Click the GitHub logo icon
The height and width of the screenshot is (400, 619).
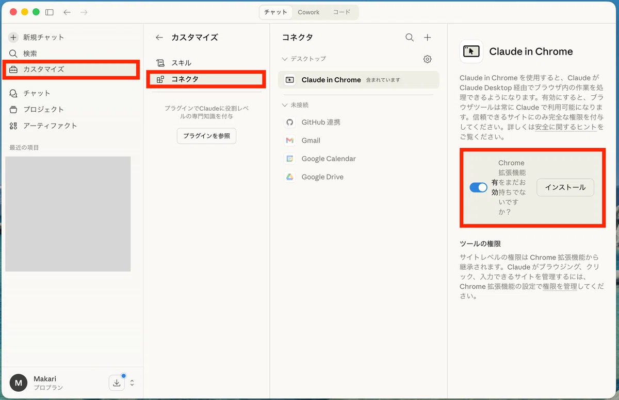pos(290,122)
